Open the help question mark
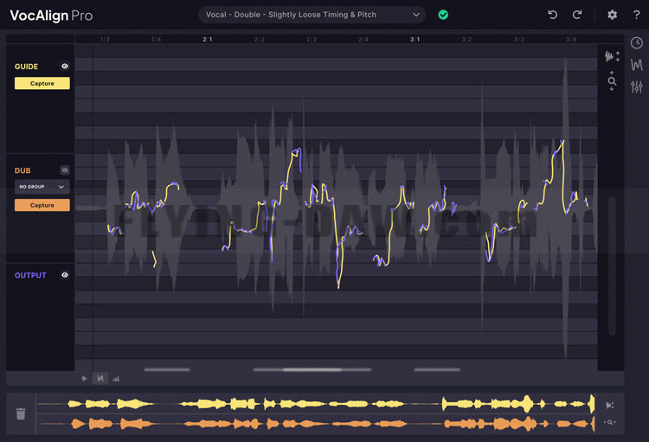 click(637, 15)
